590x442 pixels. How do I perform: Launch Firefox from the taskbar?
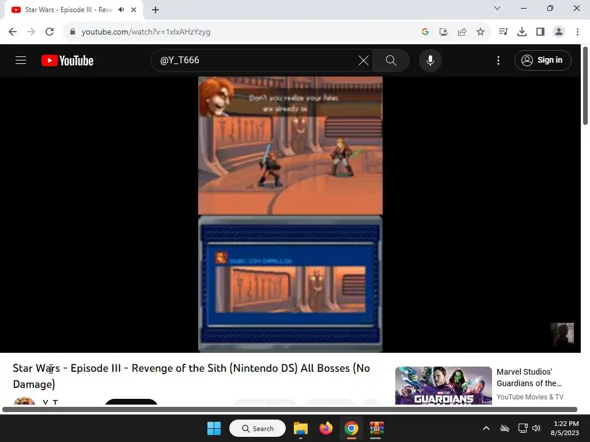click(326, 428)
